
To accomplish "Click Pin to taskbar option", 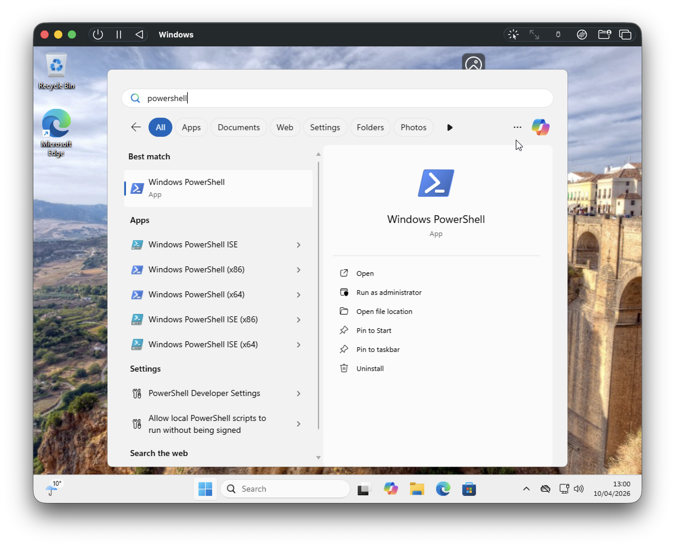I will pos(378,349).
